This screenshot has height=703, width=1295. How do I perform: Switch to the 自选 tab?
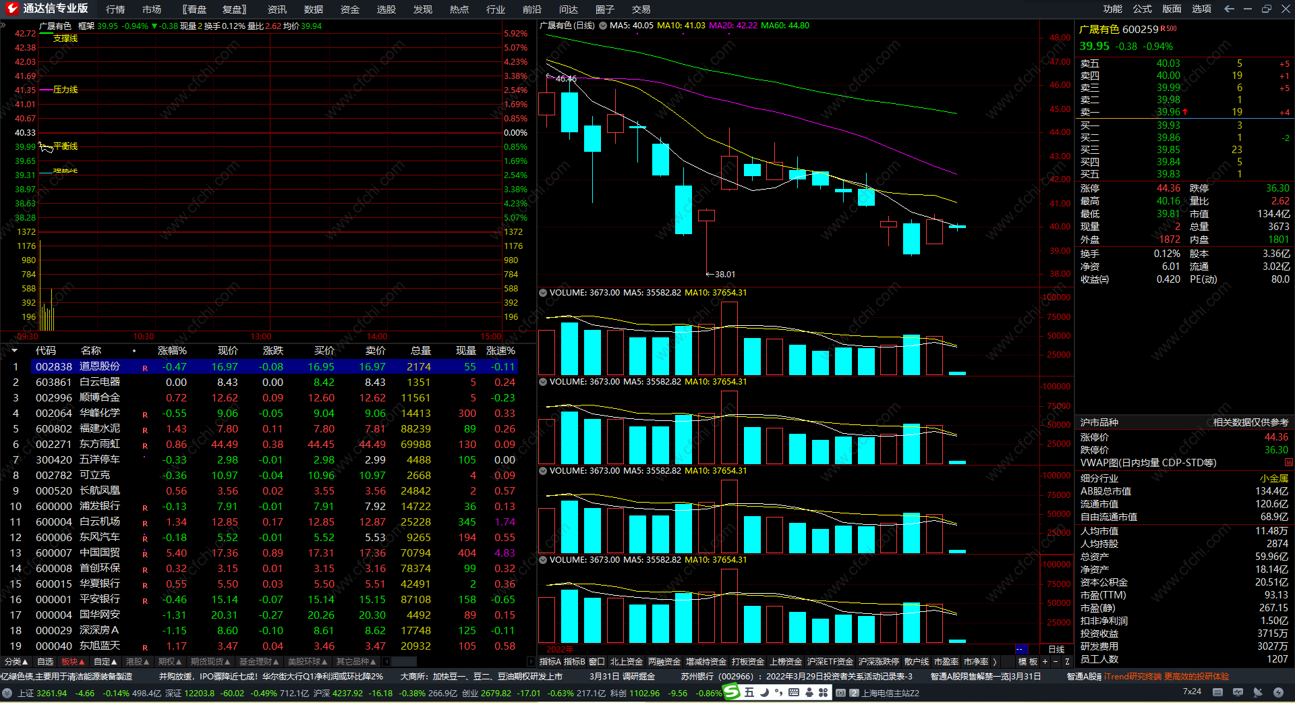[45, 662]
